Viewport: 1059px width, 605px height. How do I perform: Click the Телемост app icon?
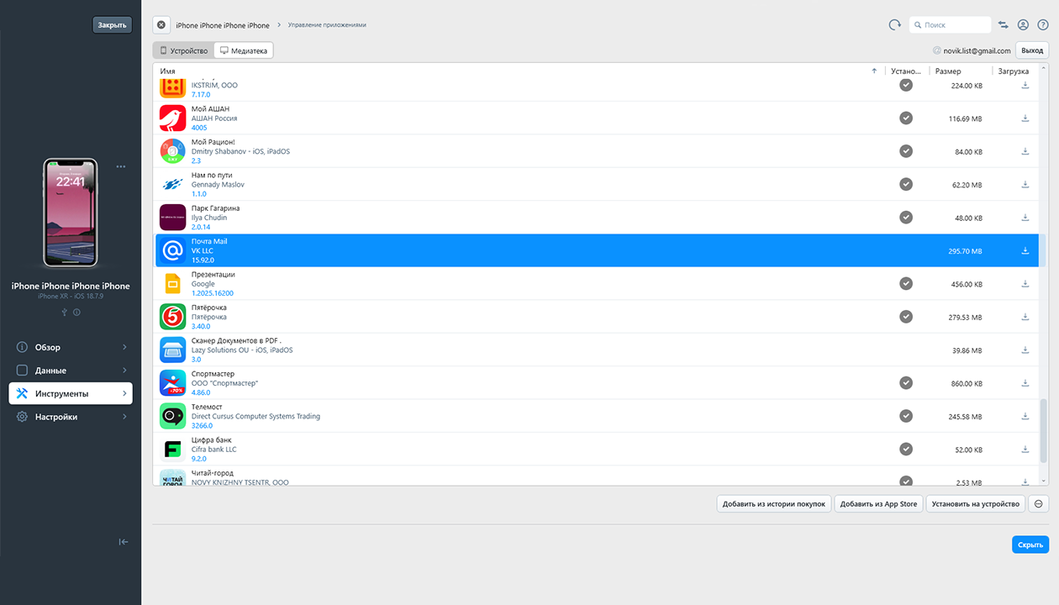point(172,416)
